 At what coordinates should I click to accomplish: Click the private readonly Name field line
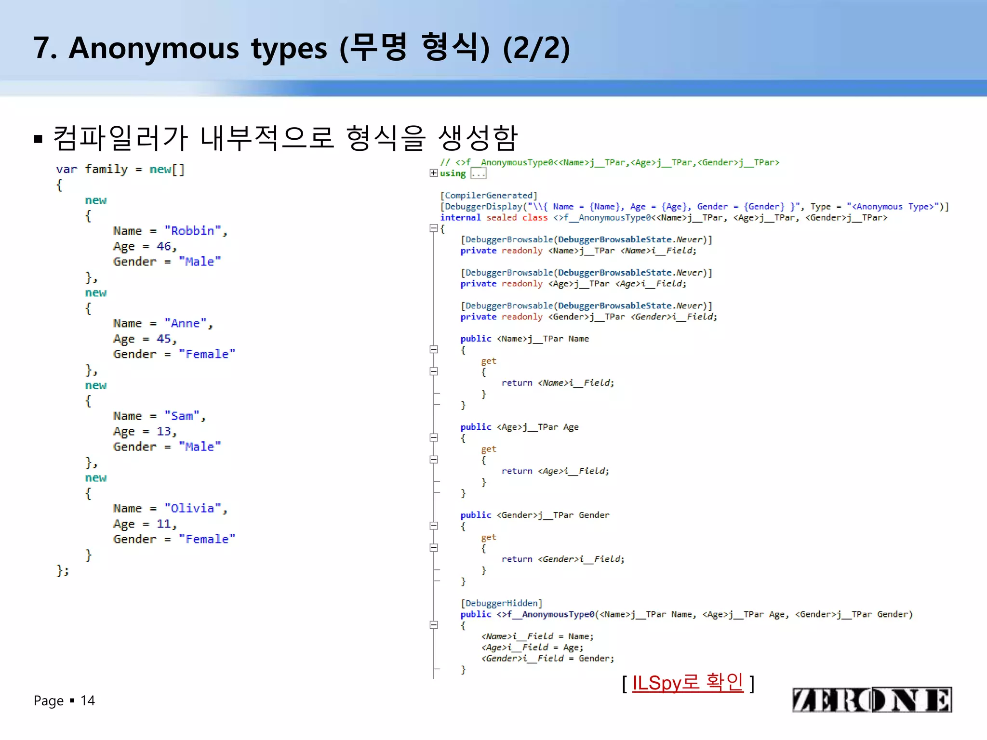(x=579, y=251)
